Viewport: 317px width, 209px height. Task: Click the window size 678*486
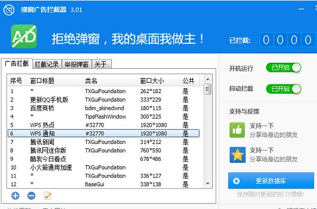[x=150, y=159]
